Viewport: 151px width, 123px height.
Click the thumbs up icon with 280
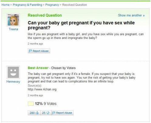37,113
